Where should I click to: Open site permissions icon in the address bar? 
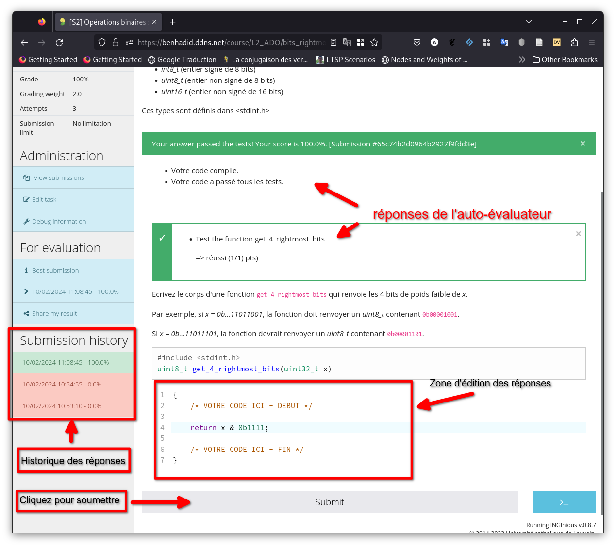click(129, 43)
